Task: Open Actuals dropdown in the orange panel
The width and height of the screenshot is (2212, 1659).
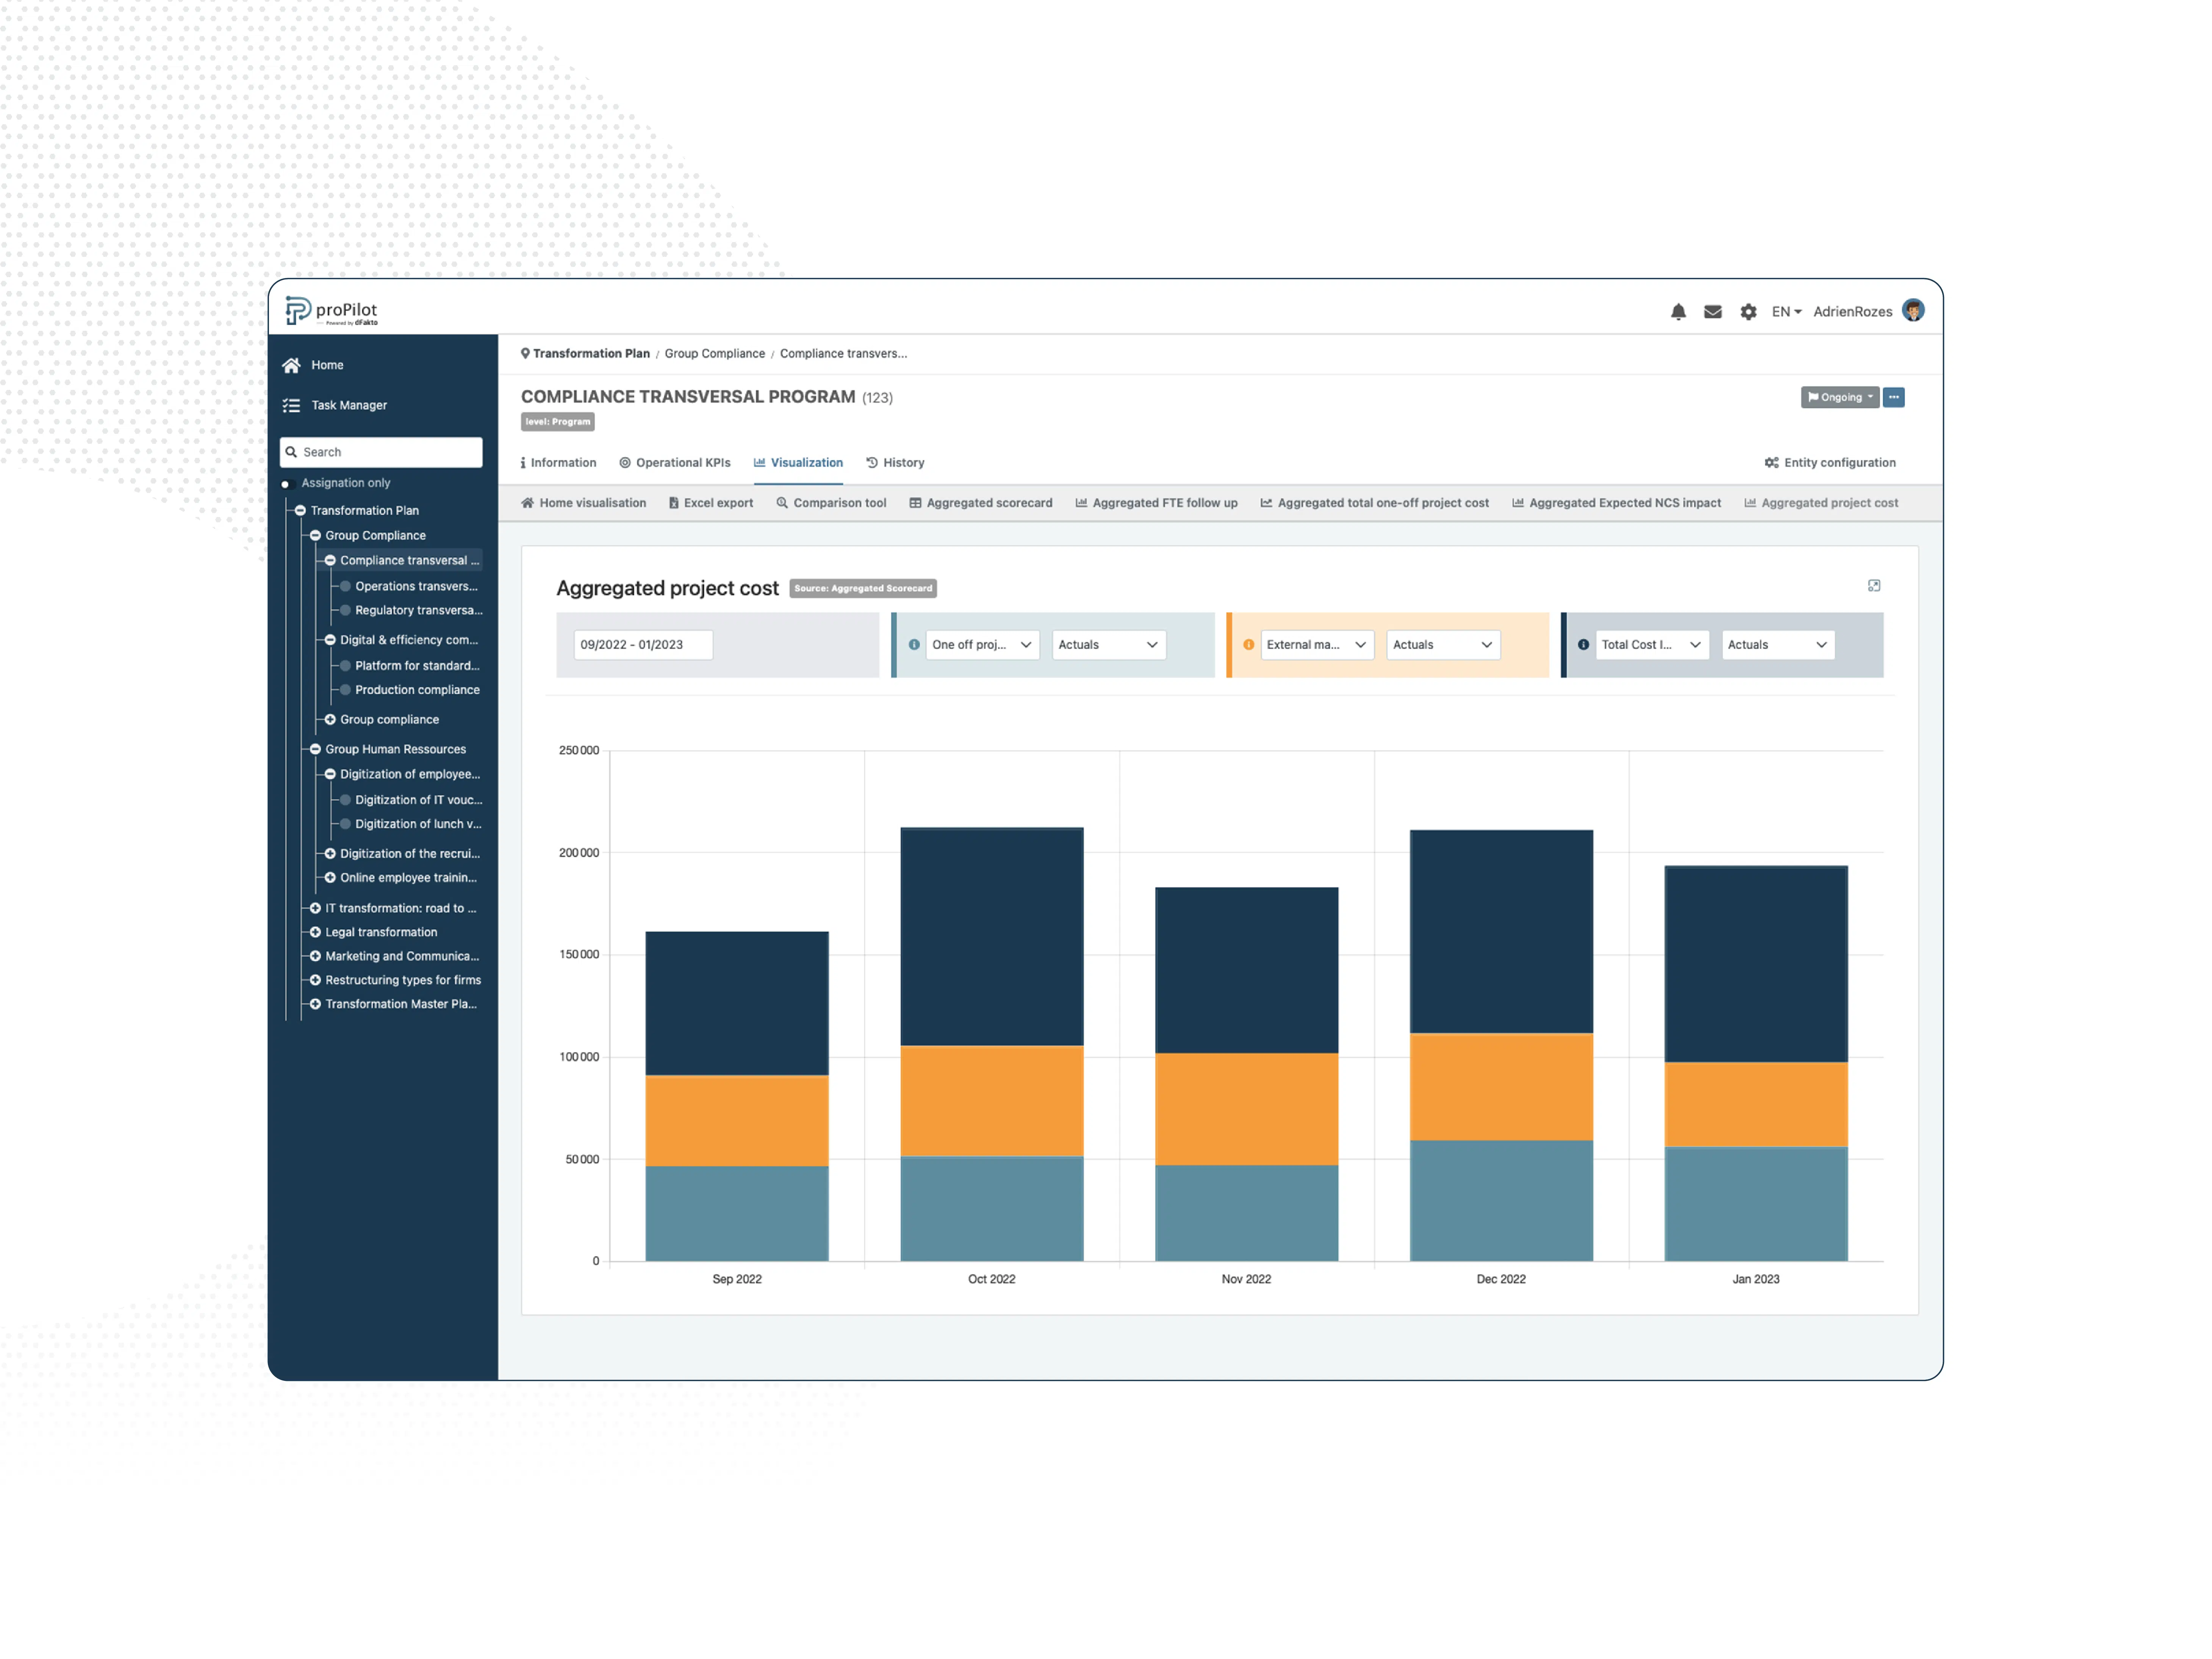Action: pyautogui.click(x=1443, y=645)
